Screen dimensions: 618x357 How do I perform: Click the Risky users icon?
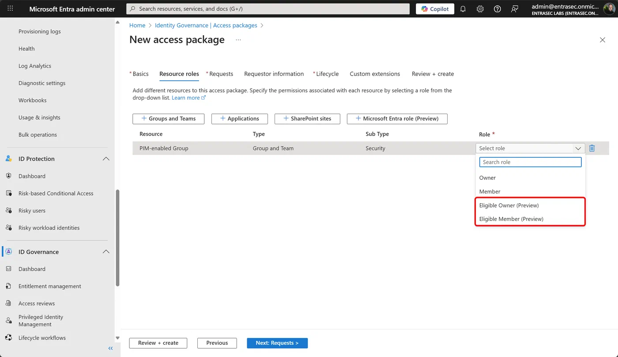9,210
